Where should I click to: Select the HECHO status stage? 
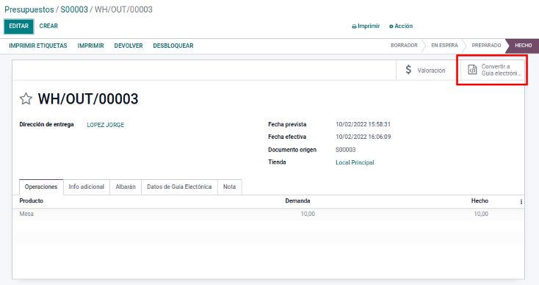click(x=523, y=46)
